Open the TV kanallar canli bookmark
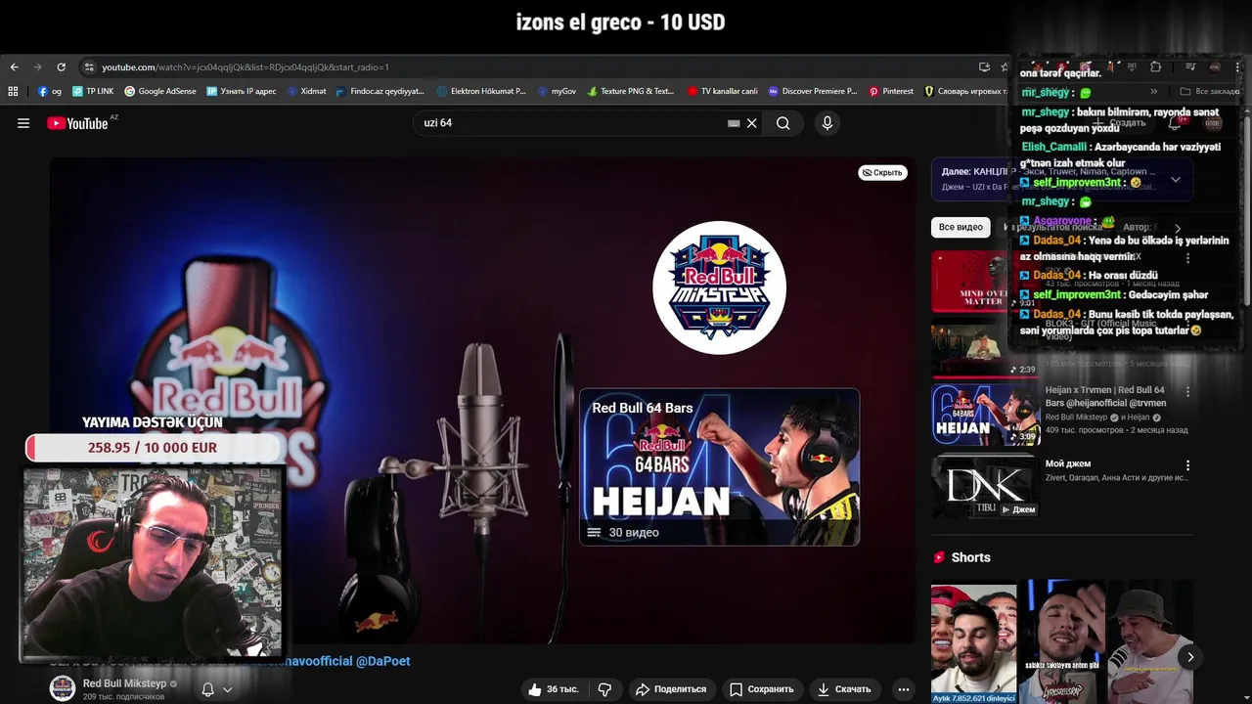Image resolution: width=1252 pixels, height=704 pixels. 723,91
